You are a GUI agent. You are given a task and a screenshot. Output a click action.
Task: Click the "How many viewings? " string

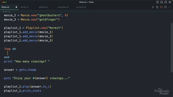click(x=32, y=61)
